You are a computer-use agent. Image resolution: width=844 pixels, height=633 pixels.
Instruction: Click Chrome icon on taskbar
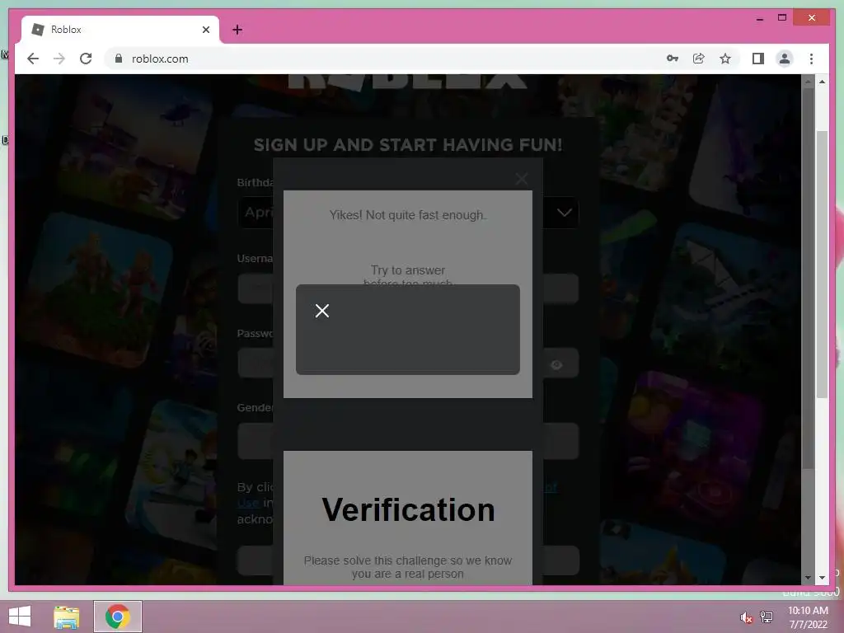117,617
